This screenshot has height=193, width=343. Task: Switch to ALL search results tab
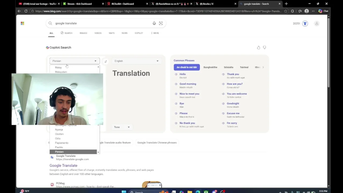(51, 33)
